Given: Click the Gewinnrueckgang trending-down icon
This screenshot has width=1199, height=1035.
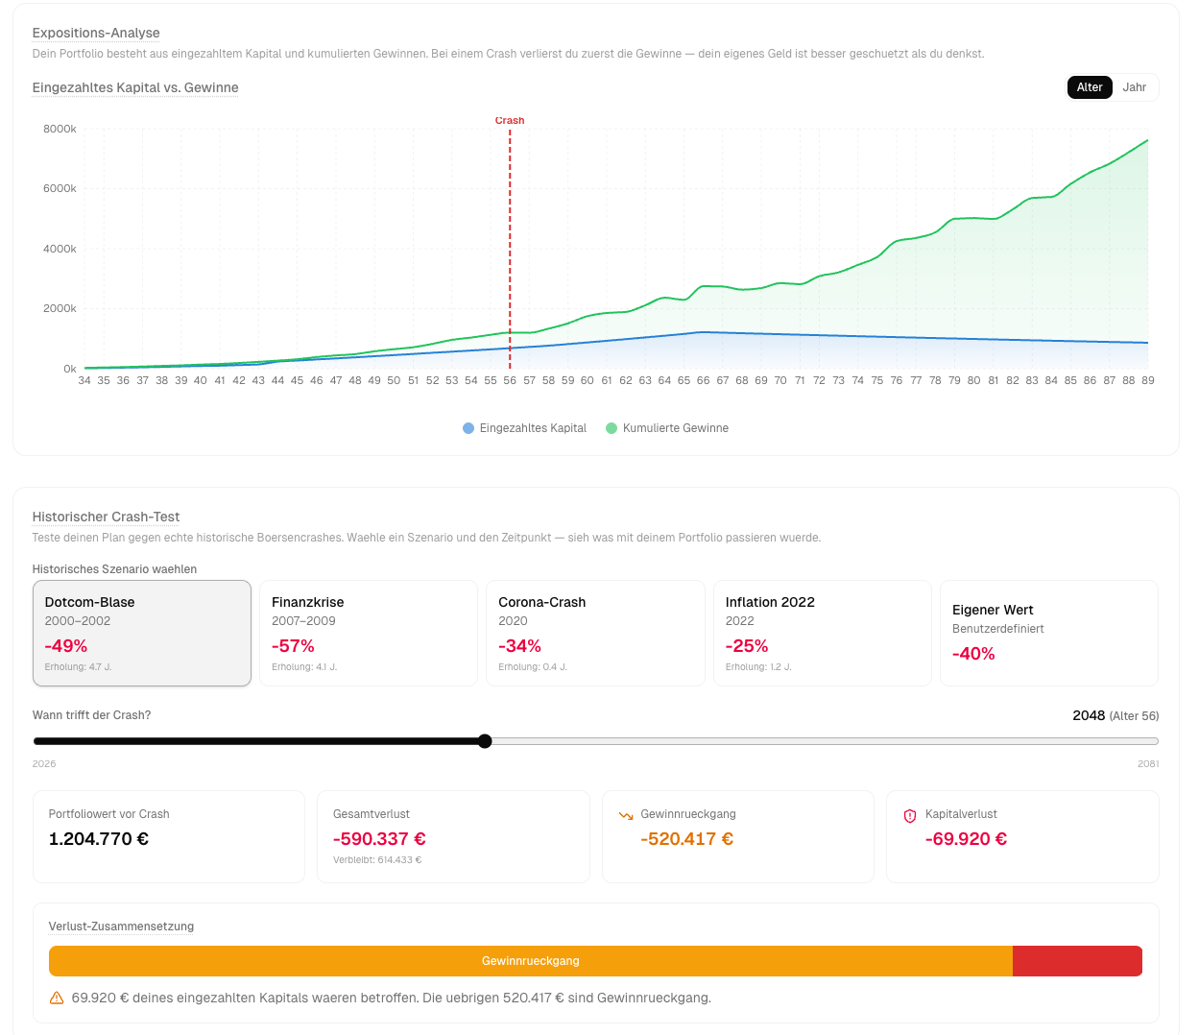Looking at the screenshot, I should (626, 815).
